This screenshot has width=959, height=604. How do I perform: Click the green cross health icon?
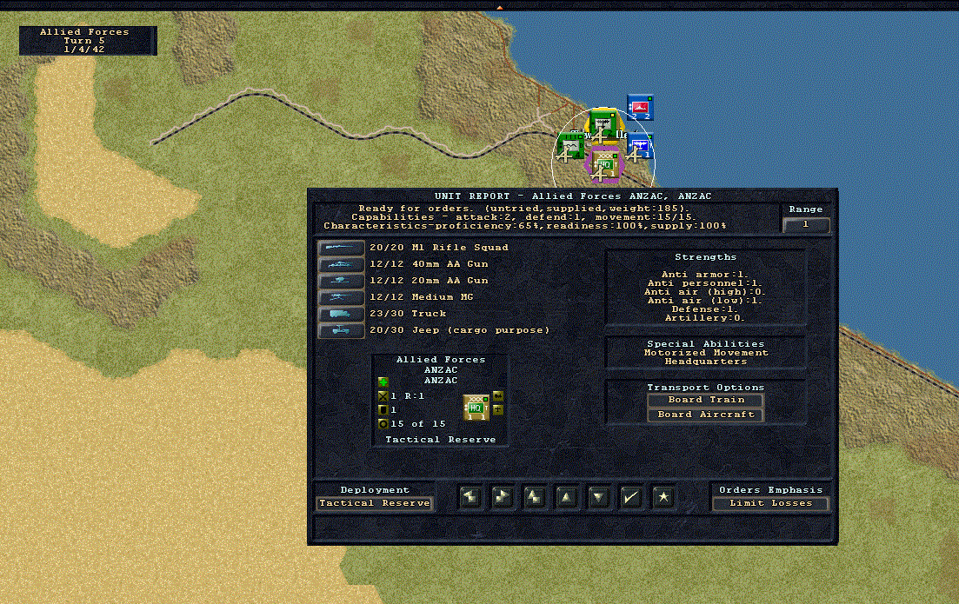click(x=383, y=382)
